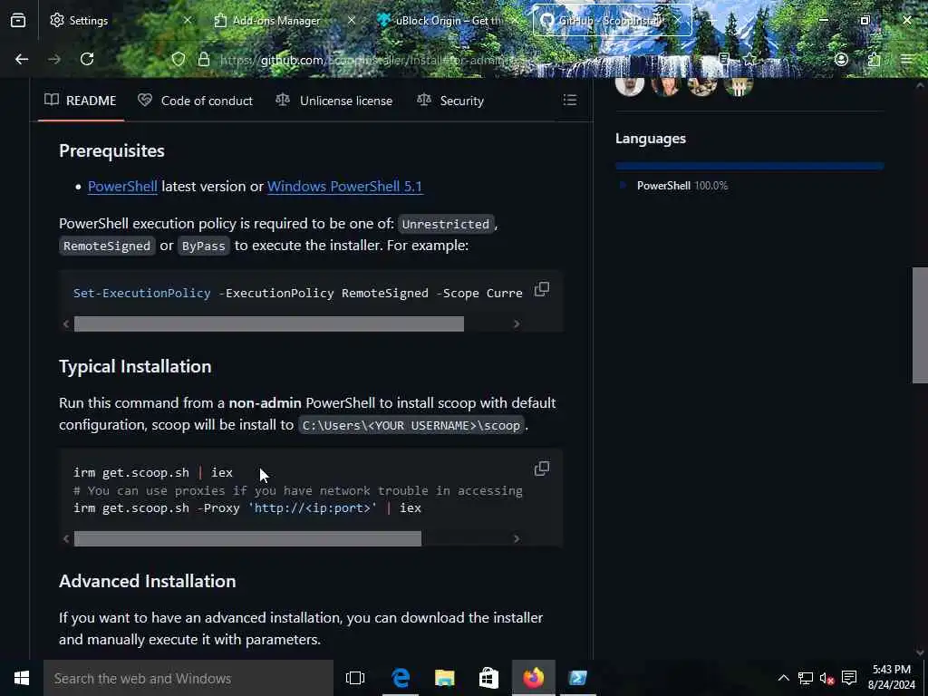The height and width of the screenshot is (696, 928).
Task: Copy the irm get.scoop.sh command
Action: pyautogui.click(x=542, y=469)
